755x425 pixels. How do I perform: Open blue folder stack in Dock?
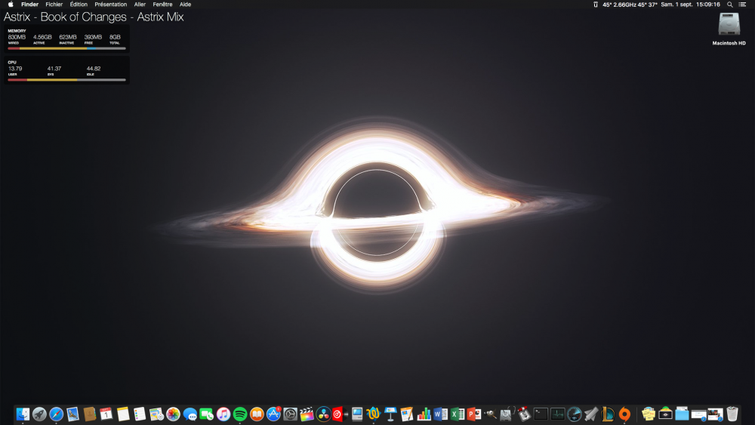coord(682,414)
